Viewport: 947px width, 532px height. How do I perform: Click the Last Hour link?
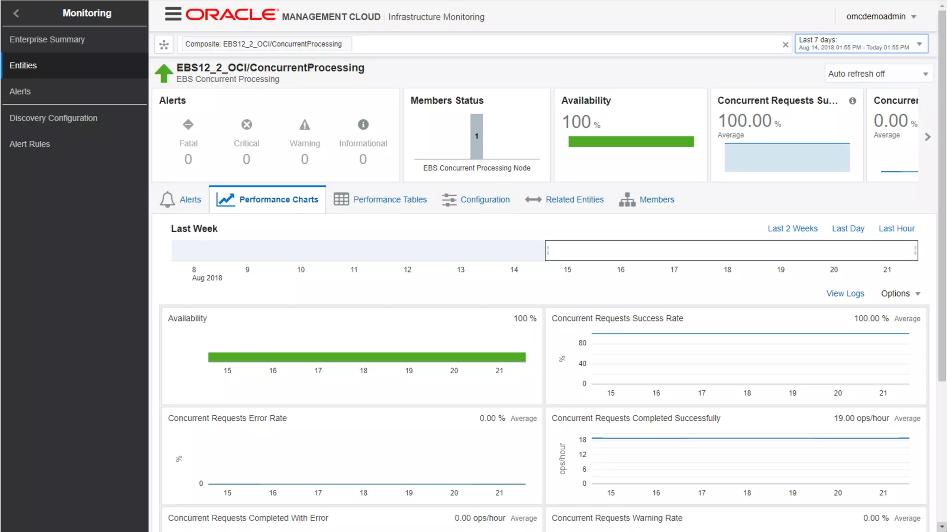click(897, 229)
